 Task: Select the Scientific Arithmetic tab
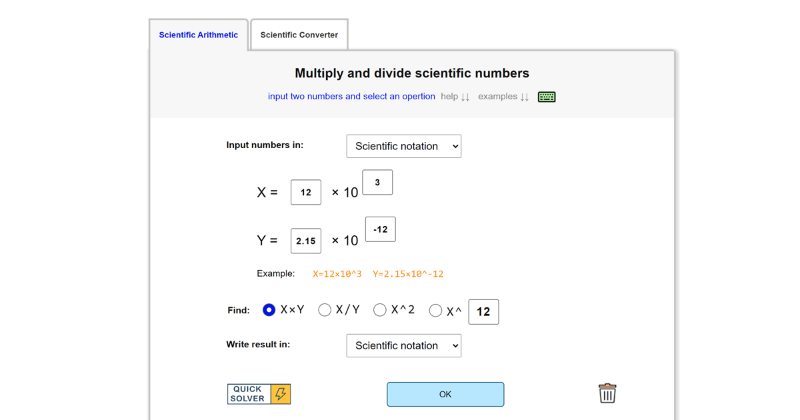(x=198, y=34)
